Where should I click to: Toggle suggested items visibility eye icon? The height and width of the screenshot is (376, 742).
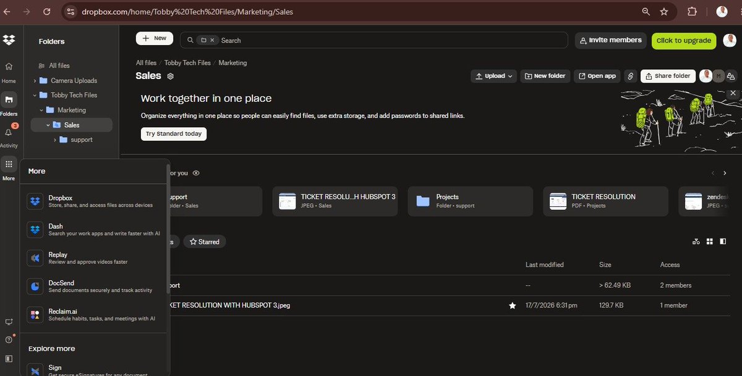[x=196, y=173]
